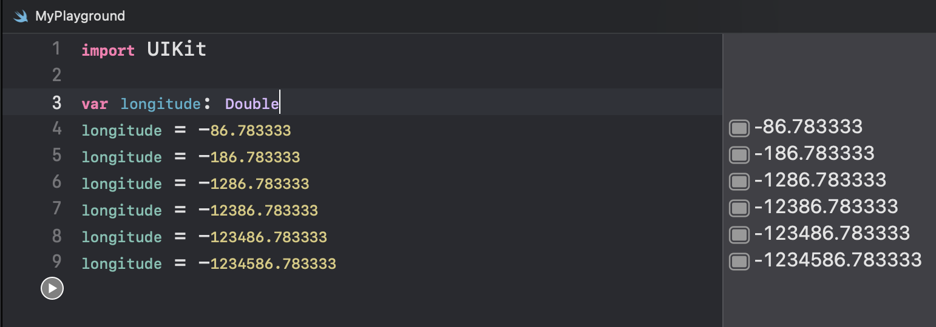Click the value -86.783333 in the editor
This screenshot has width=936, height=327.
point(245,130)
